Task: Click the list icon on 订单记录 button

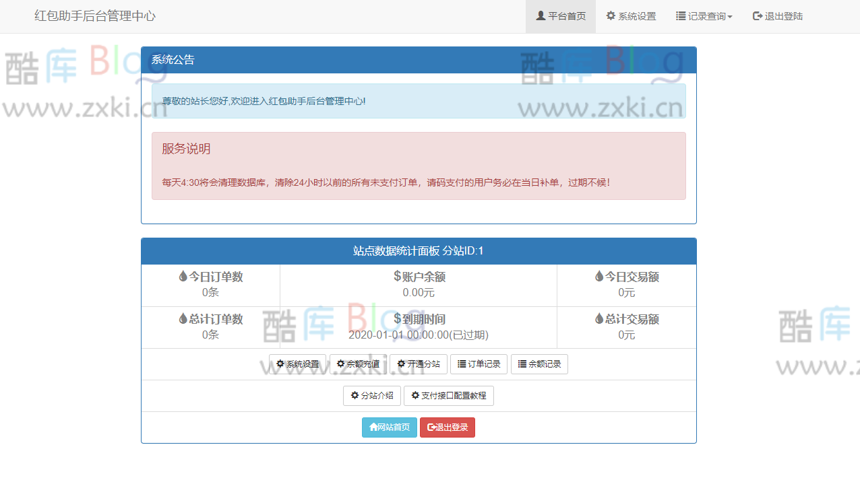Action: [461, 364]
